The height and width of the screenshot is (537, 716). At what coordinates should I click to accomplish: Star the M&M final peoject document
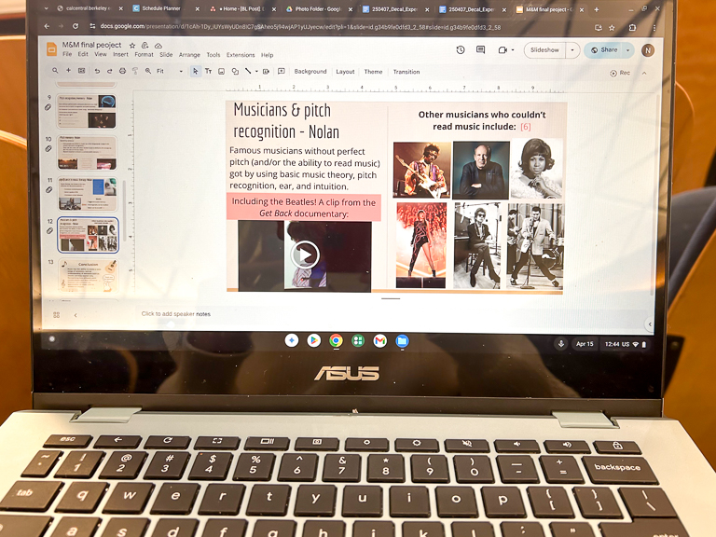click(x=132, y=45)
